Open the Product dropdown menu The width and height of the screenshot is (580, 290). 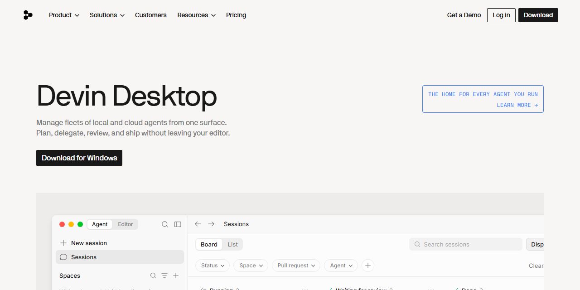tap(64, 15)
